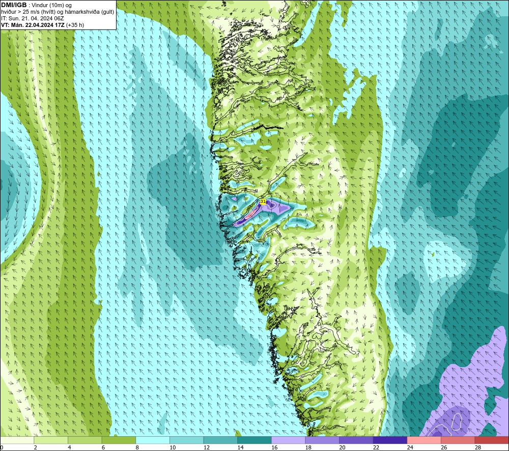Image resolution: width=509 pixels, height=451 pixels.
Task: Click the scale label '20'
Action: (x=343, y=447)
